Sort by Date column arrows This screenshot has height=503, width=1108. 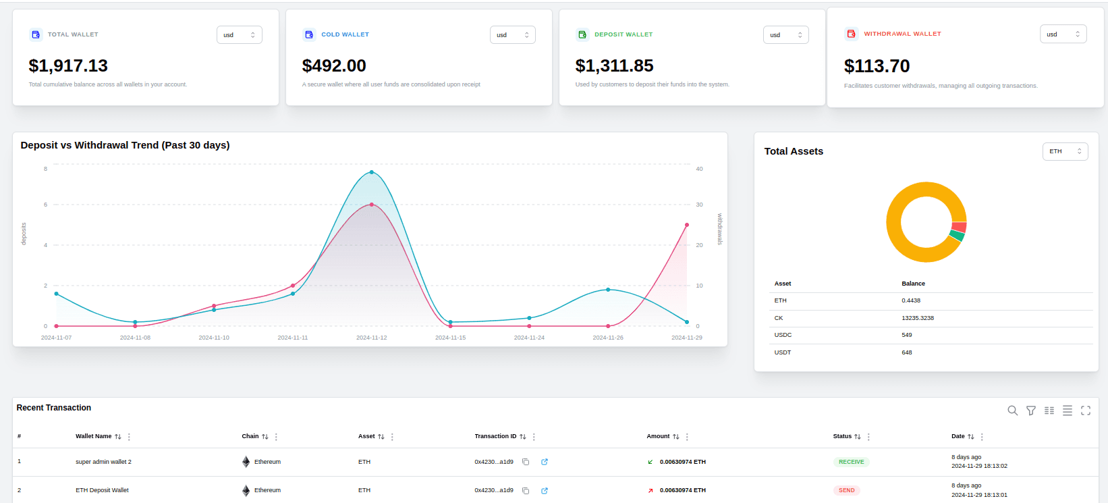pyautogui.click(x=970, y=437)
